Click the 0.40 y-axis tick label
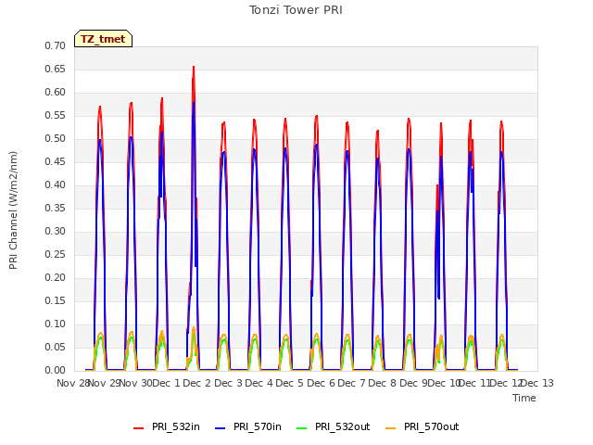Viewport: 593px width, 445px height. tap(56, 185)
